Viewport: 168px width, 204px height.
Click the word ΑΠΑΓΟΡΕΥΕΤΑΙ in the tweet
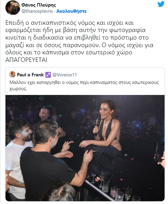(26, 60)
